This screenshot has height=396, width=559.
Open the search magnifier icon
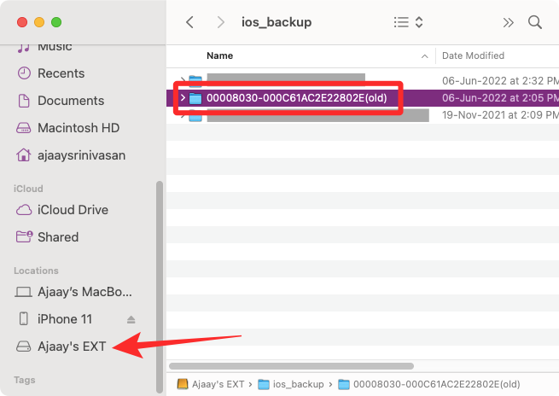coord(535,22)
